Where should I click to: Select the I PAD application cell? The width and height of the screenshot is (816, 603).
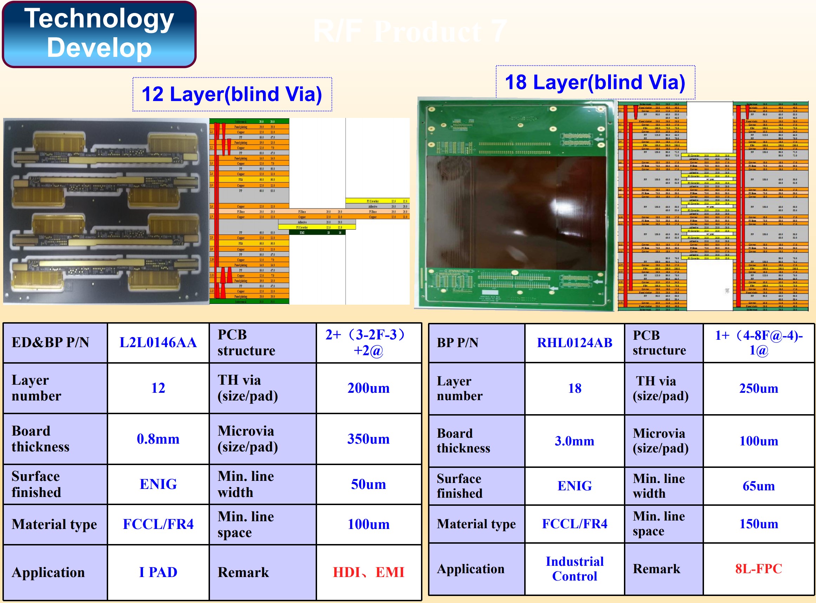(x=158, y=572)
